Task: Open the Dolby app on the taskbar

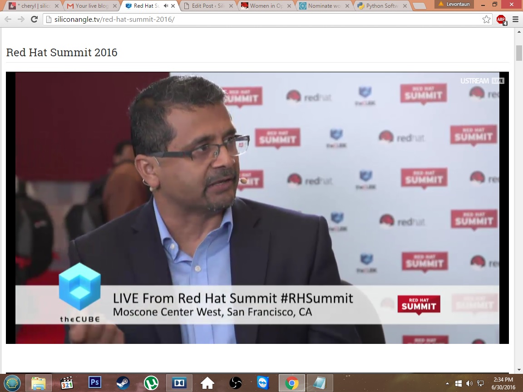Action: coord(179,383)
